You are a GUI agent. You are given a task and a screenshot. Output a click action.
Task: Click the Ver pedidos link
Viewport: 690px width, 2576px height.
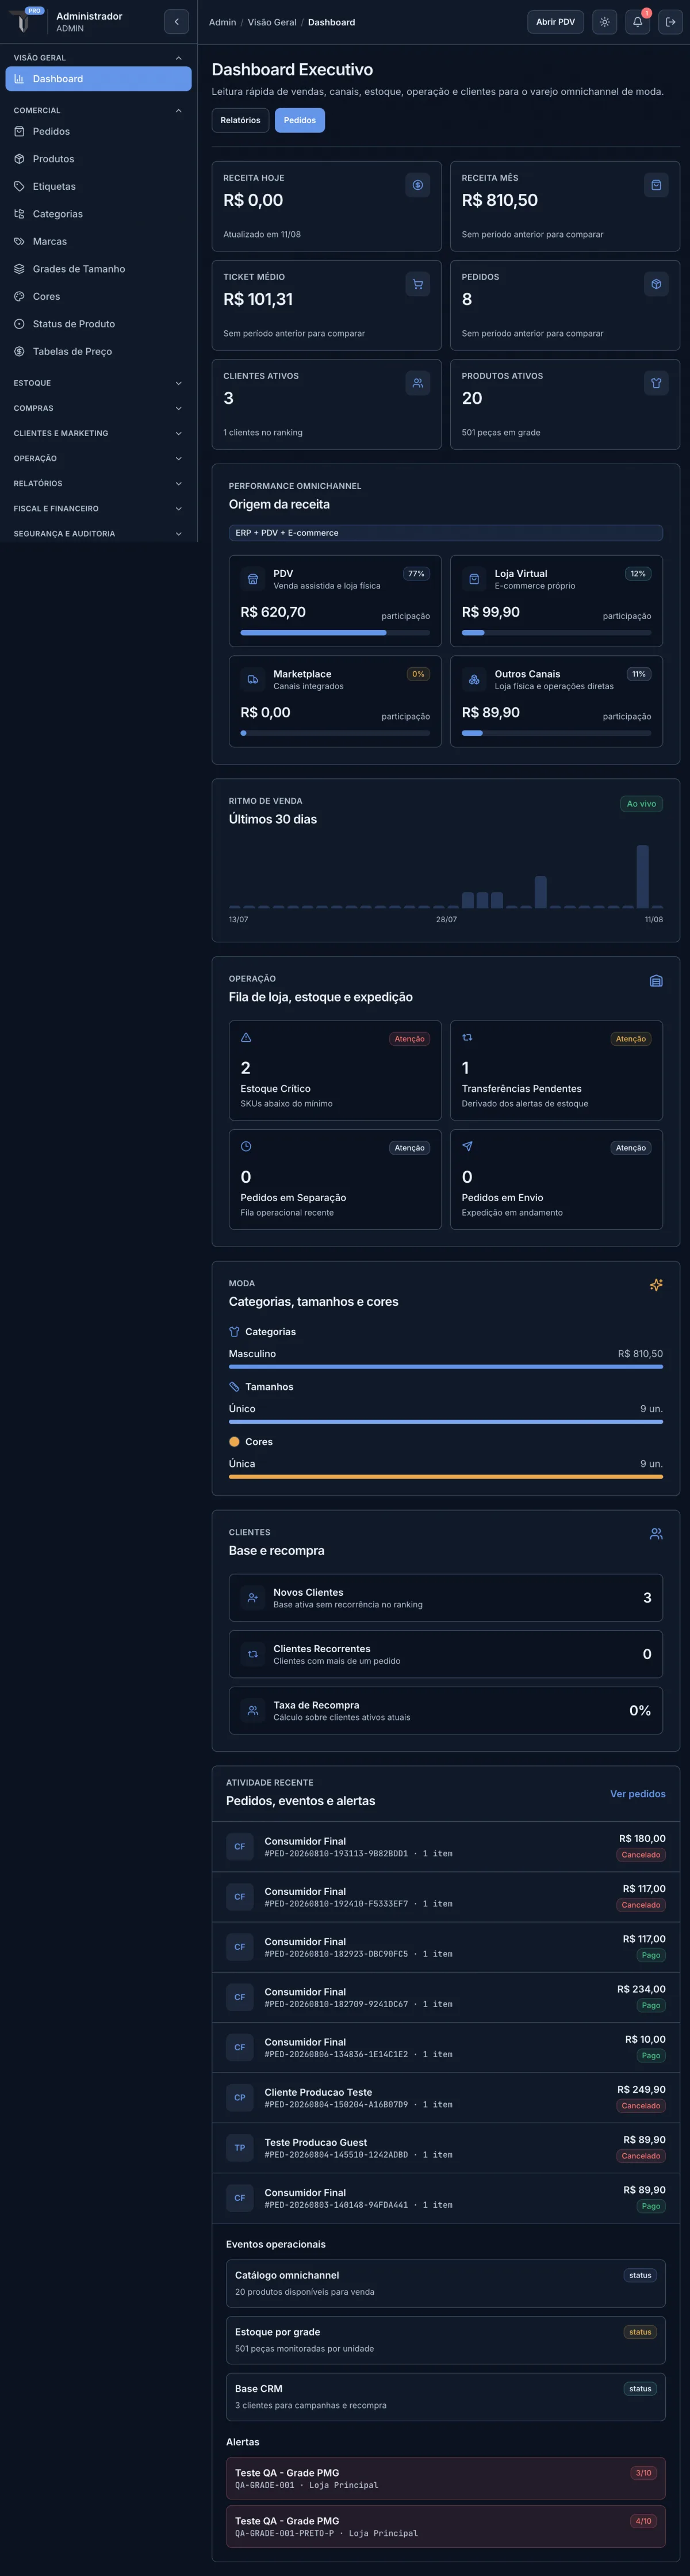coord(637,1793)
